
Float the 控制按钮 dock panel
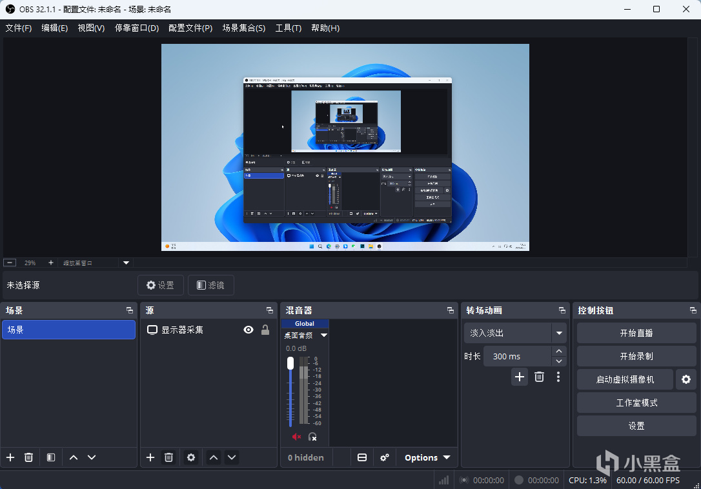[693, 310]
